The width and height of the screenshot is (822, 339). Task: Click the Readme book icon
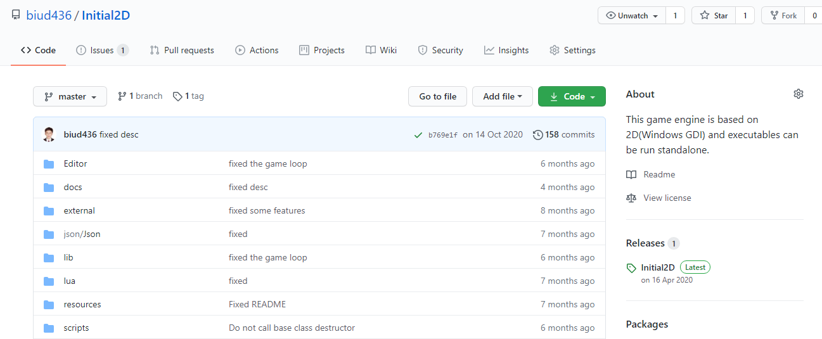click(631, 174)
